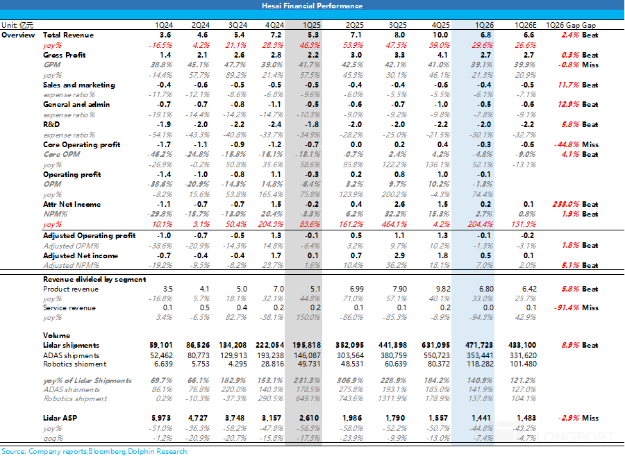Click the 'Operating profit' row label
625x456 pixels.
[x=72, y=174]
